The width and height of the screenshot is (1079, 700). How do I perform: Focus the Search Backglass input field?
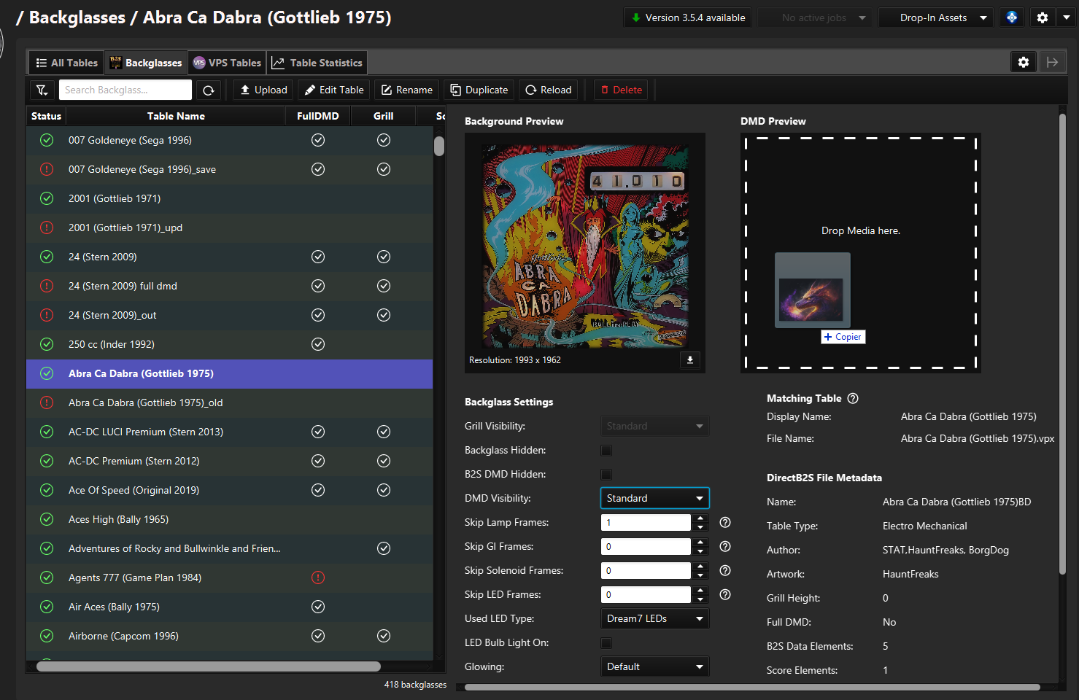[126, 90]
